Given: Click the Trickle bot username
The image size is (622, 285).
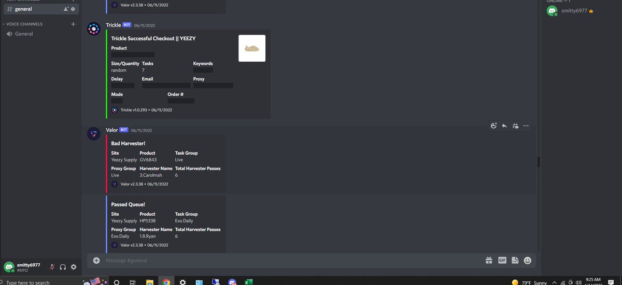Looking at the screenshot, I should coord(113,25).
